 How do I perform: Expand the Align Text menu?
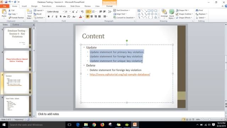pos(120,14)
